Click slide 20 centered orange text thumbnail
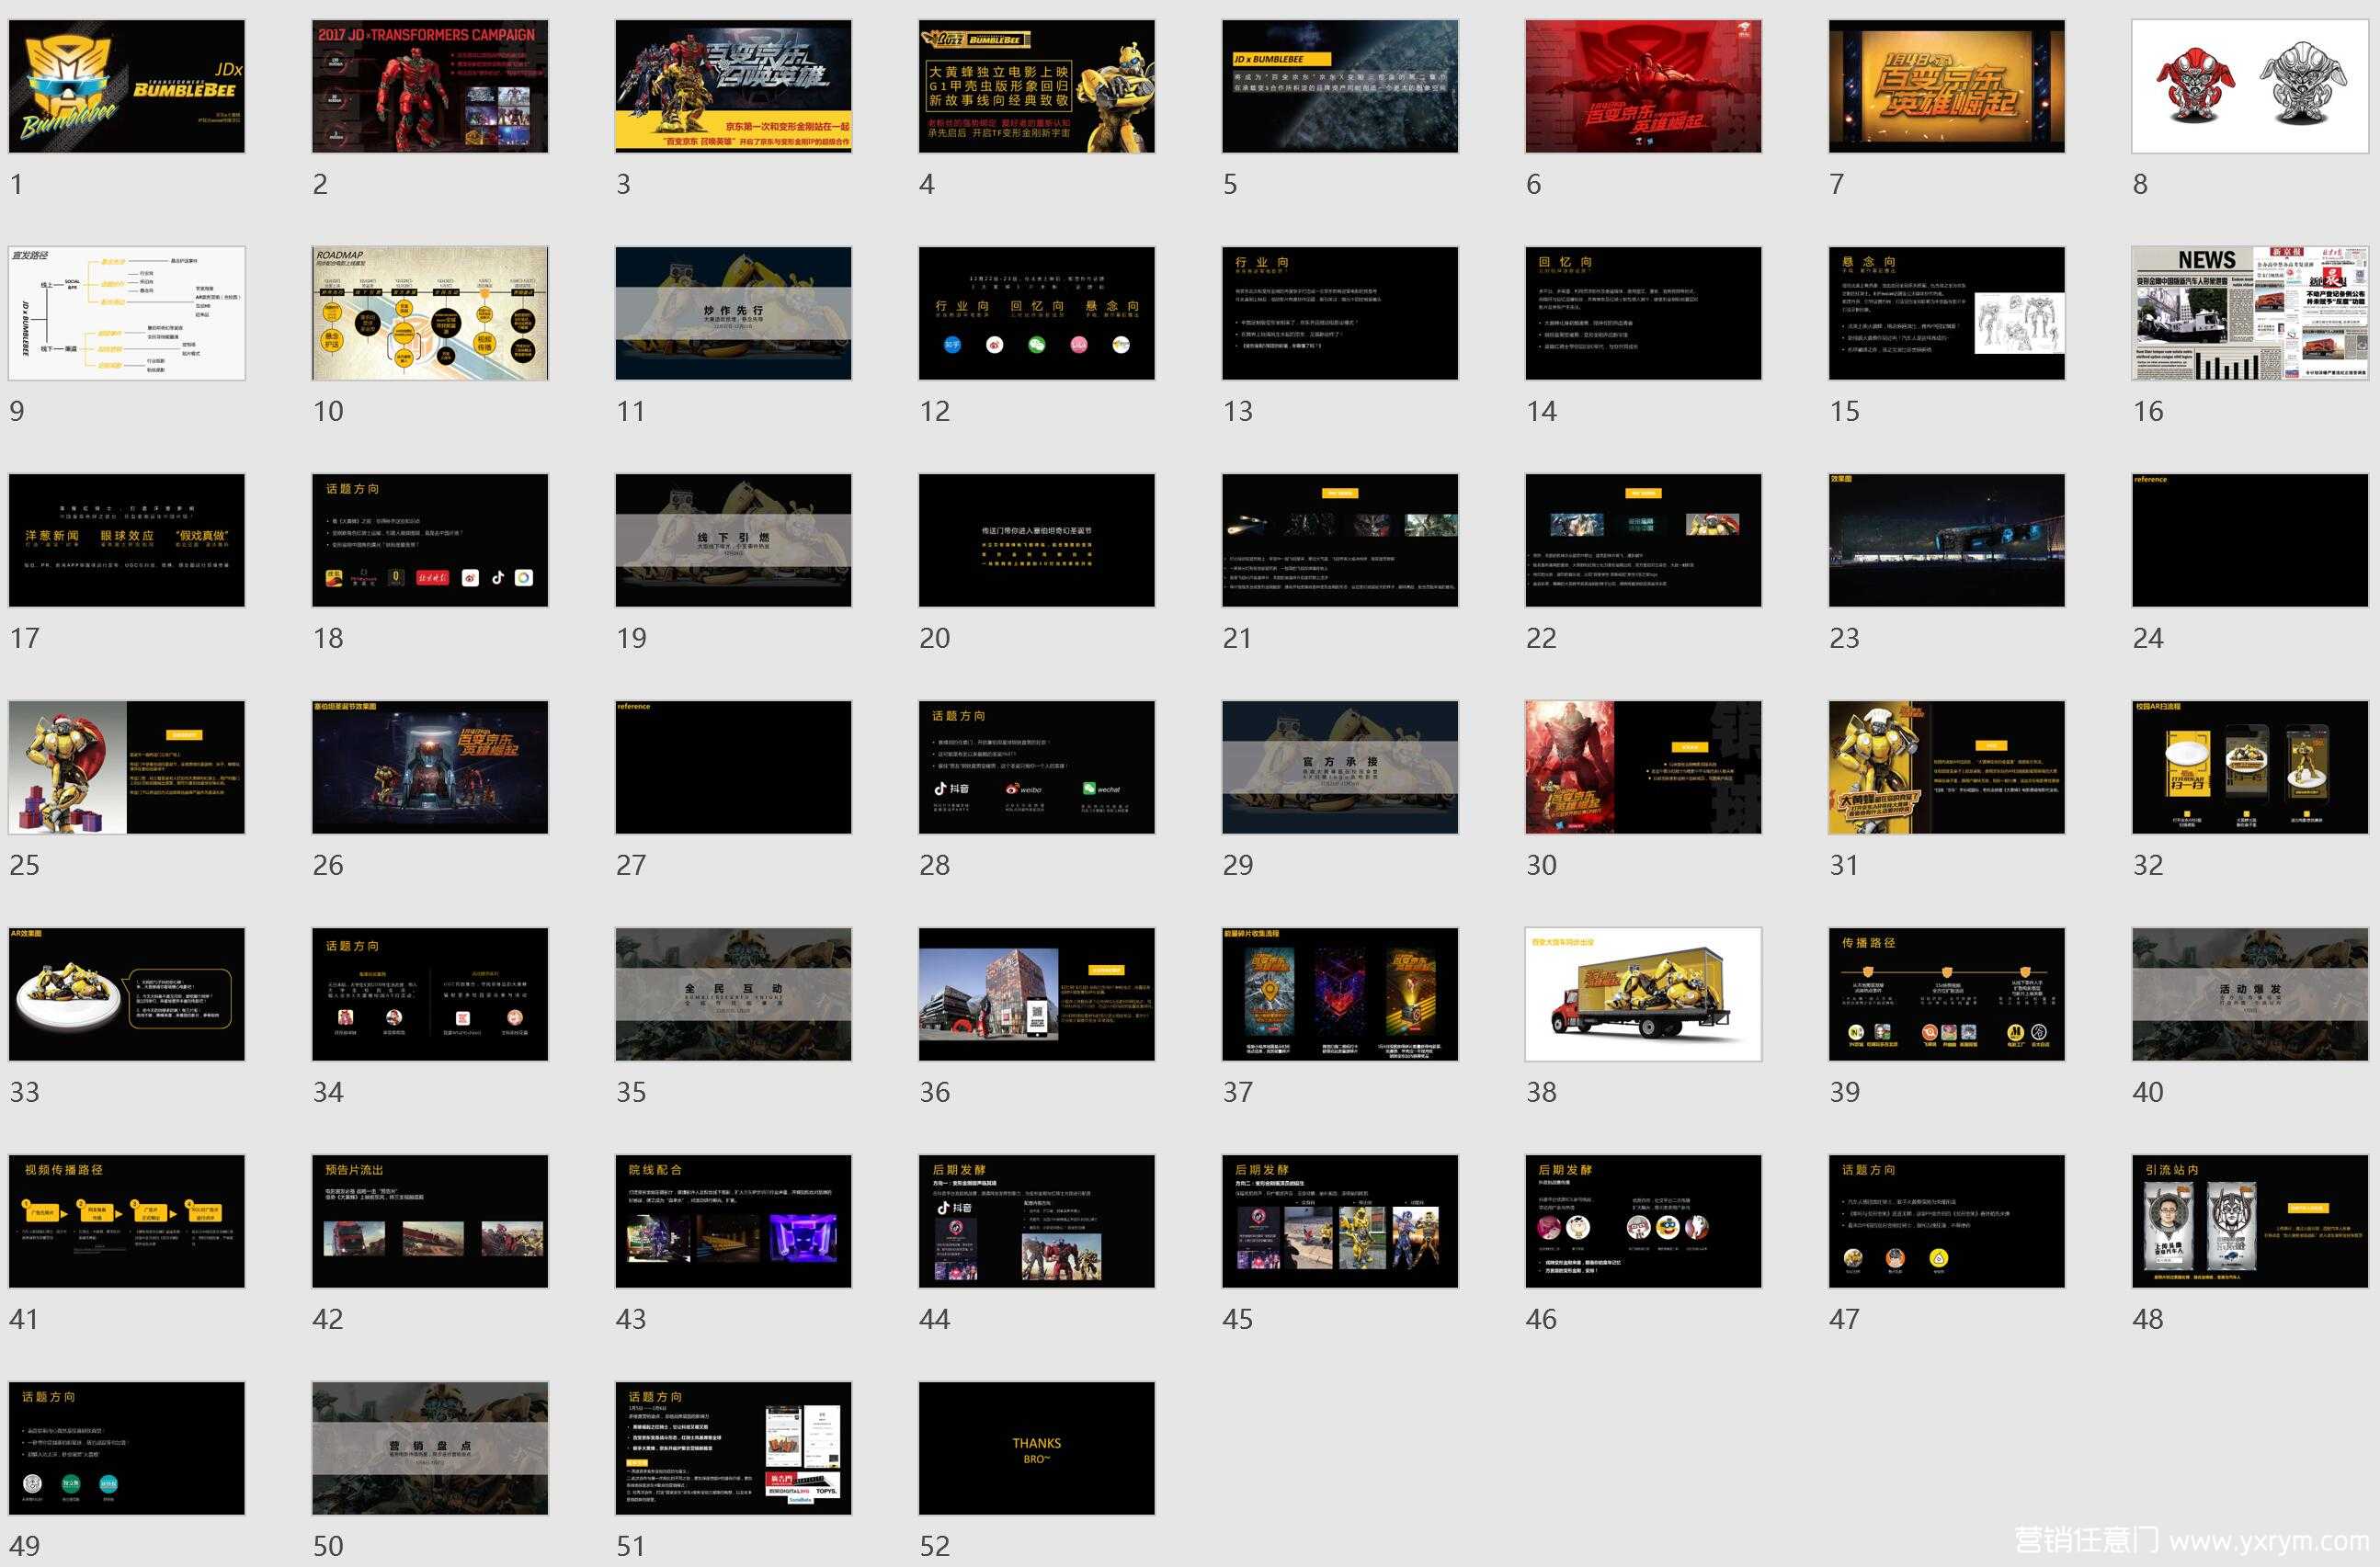Screen dimensions: 2380x1567 [x=1037, y=540]
